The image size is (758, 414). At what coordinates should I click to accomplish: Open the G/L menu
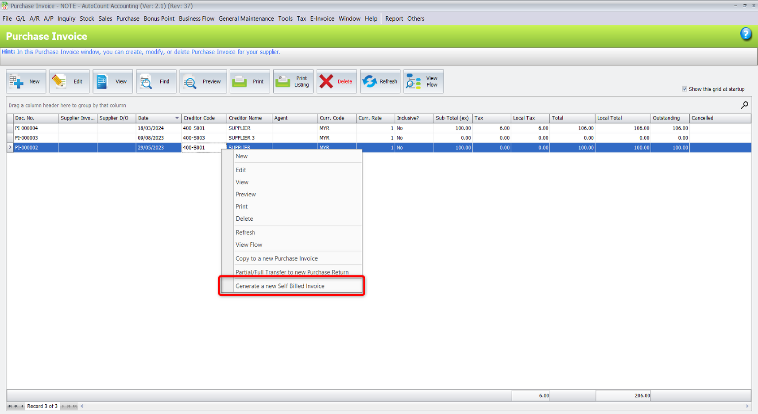click(x=20, y=19)
